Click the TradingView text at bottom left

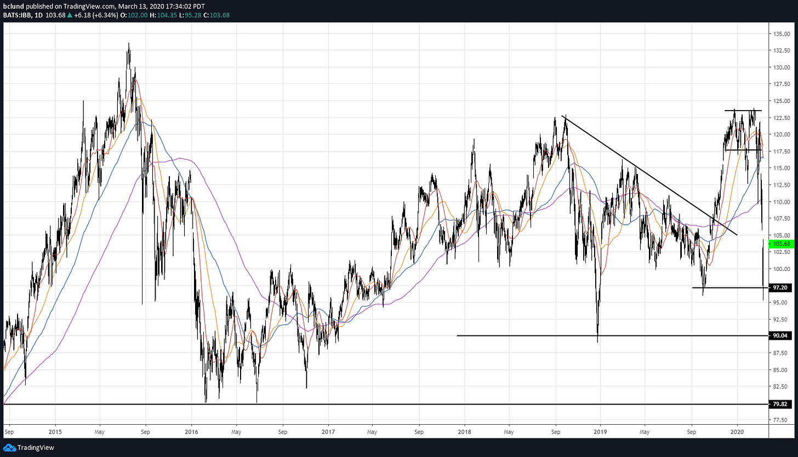(35, 448)
